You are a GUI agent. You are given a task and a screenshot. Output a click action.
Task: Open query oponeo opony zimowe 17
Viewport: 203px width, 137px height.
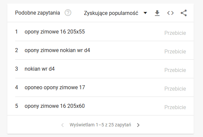pos(55,87)
